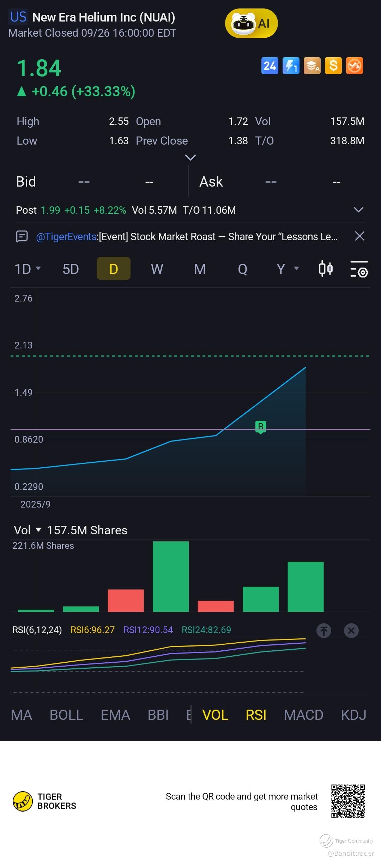
Task: Open the AI assistant mascot button
Action: click(251, 24)
